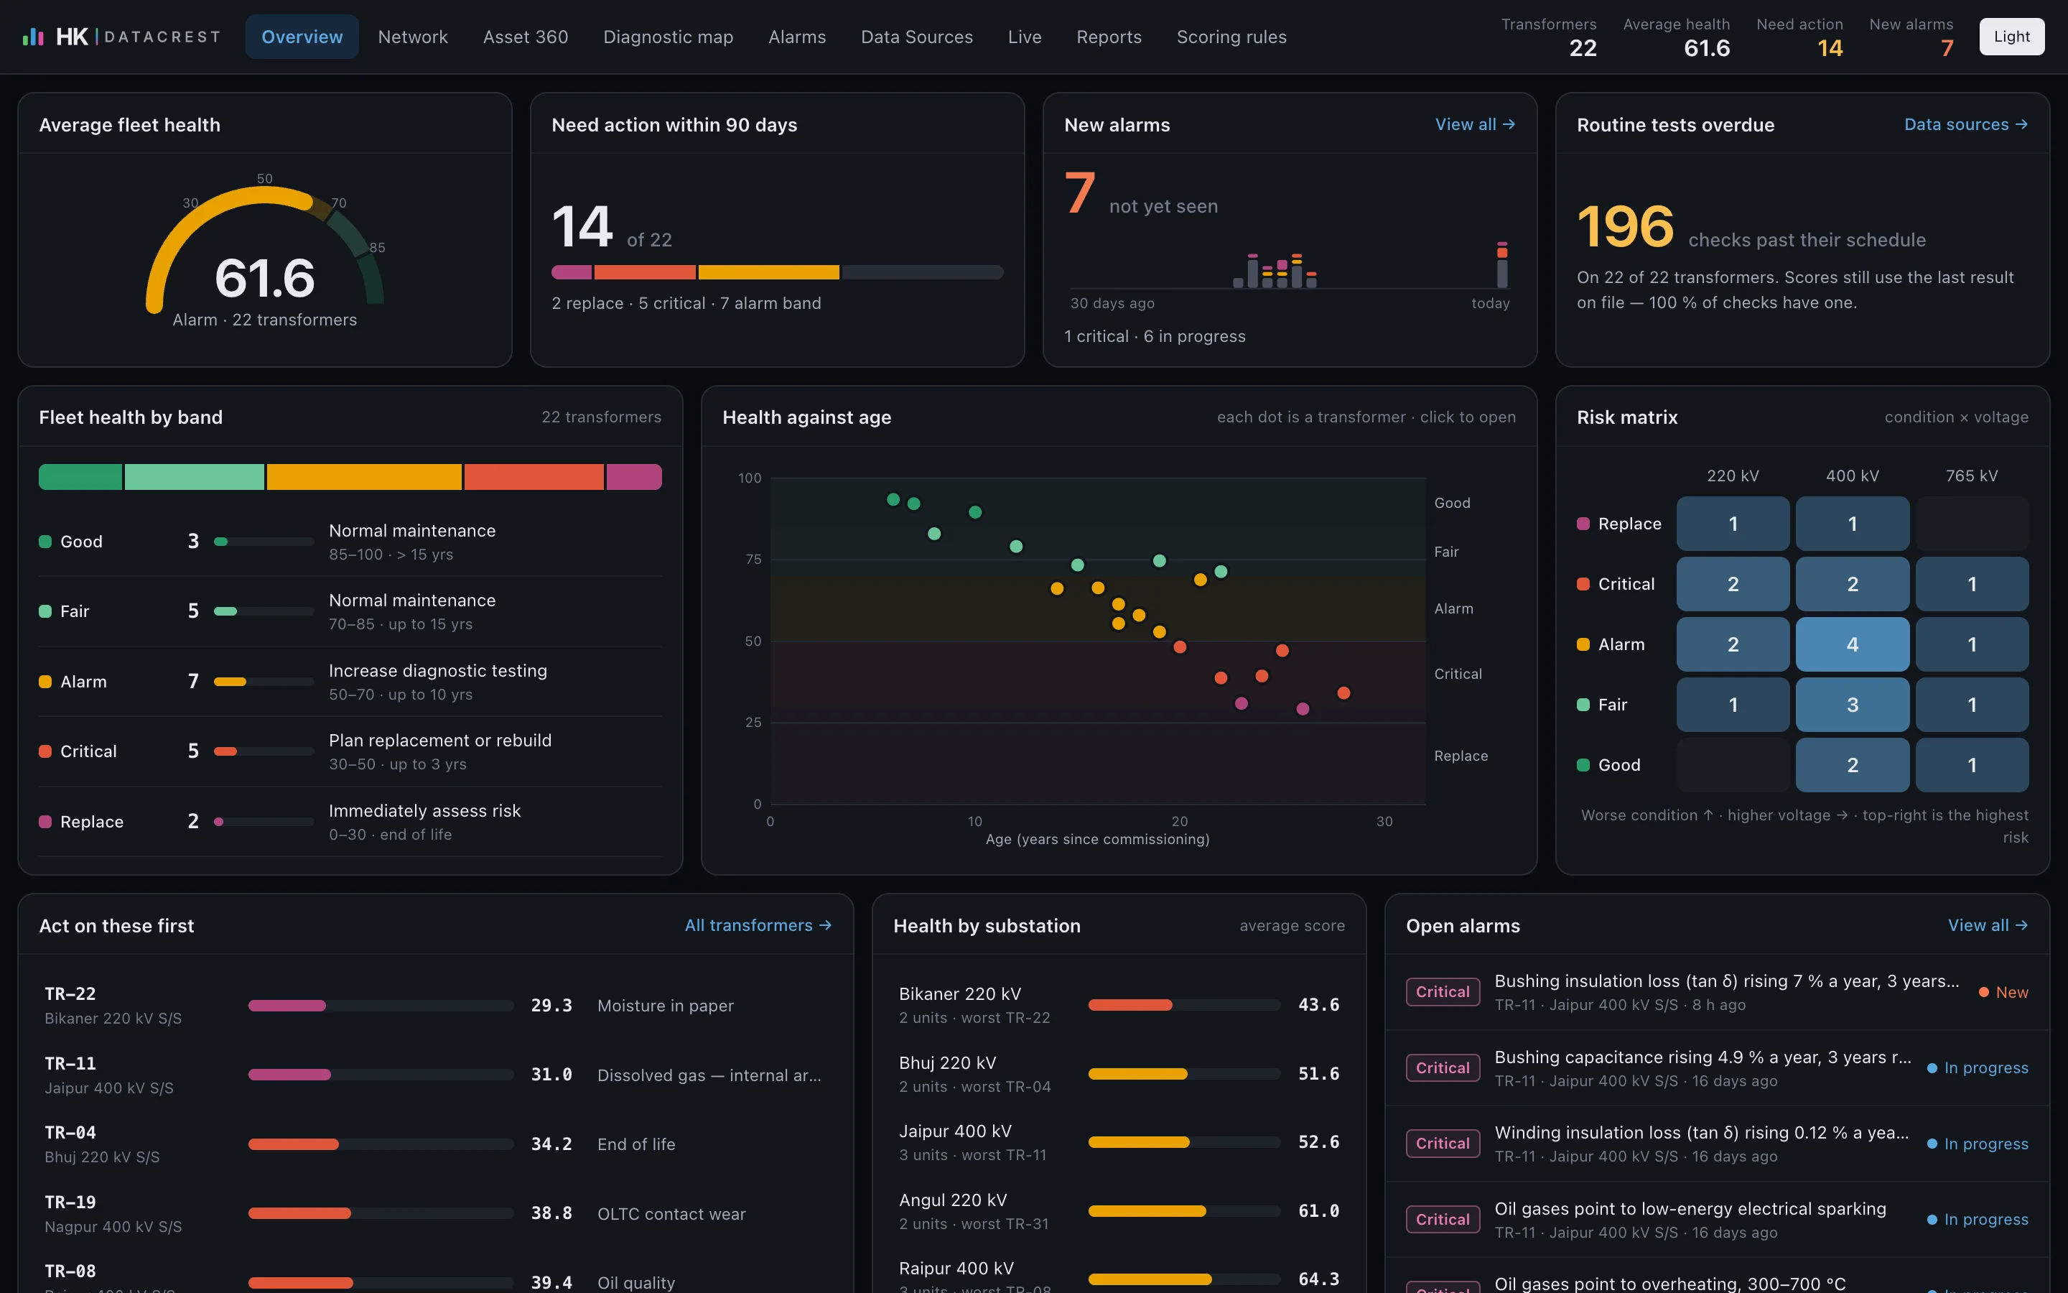The width and height of the screenshot is (2068, 1293).
Task: Select the Alarm row with Increase diagnostic testing
Action: coord(350,682)
